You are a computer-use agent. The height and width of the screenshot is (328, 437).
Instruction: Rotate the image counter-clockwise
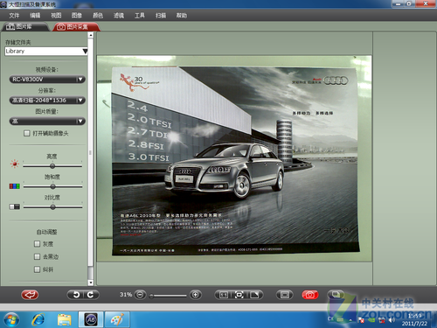[76, 295]
